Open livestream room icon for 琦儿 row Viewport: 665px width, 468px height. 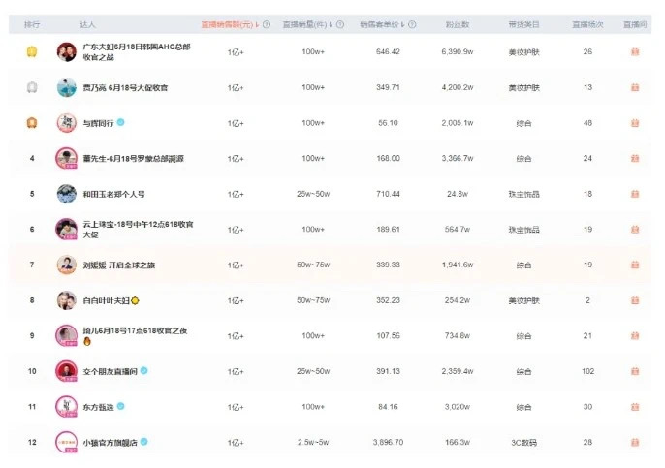click(635, 335)
